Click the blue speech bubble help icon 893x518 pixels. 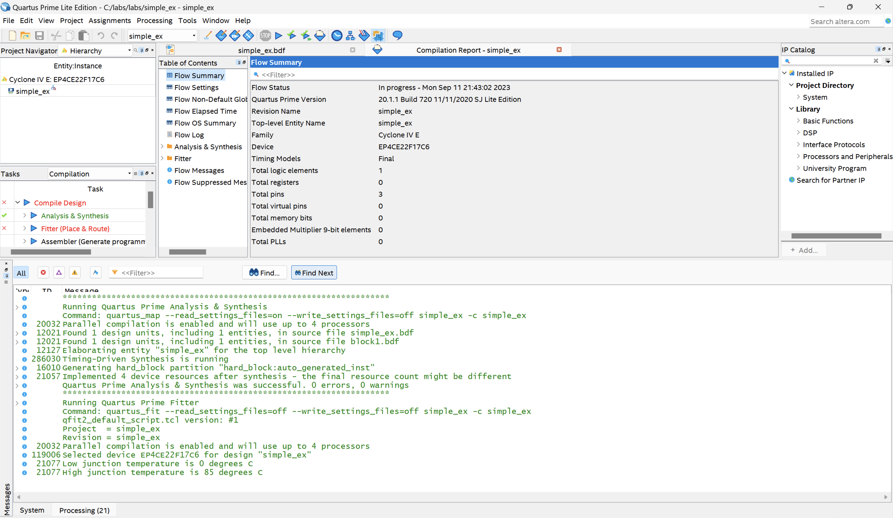click(397, 36)
